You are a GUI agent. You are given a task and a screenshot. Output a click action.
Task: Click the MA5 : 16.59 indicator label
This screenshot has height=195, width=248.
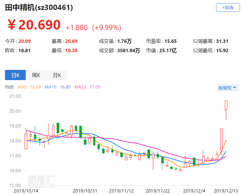click(x=29, y=87)
